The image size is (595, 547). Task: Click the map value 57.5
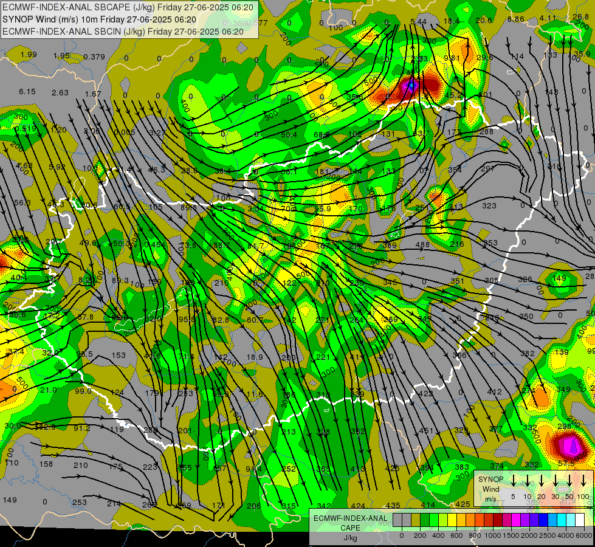click(x=566, y=464)
